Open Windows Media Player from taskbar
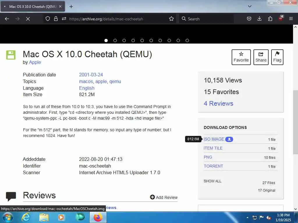Viewport: 298px width, 223px height. 61,217
